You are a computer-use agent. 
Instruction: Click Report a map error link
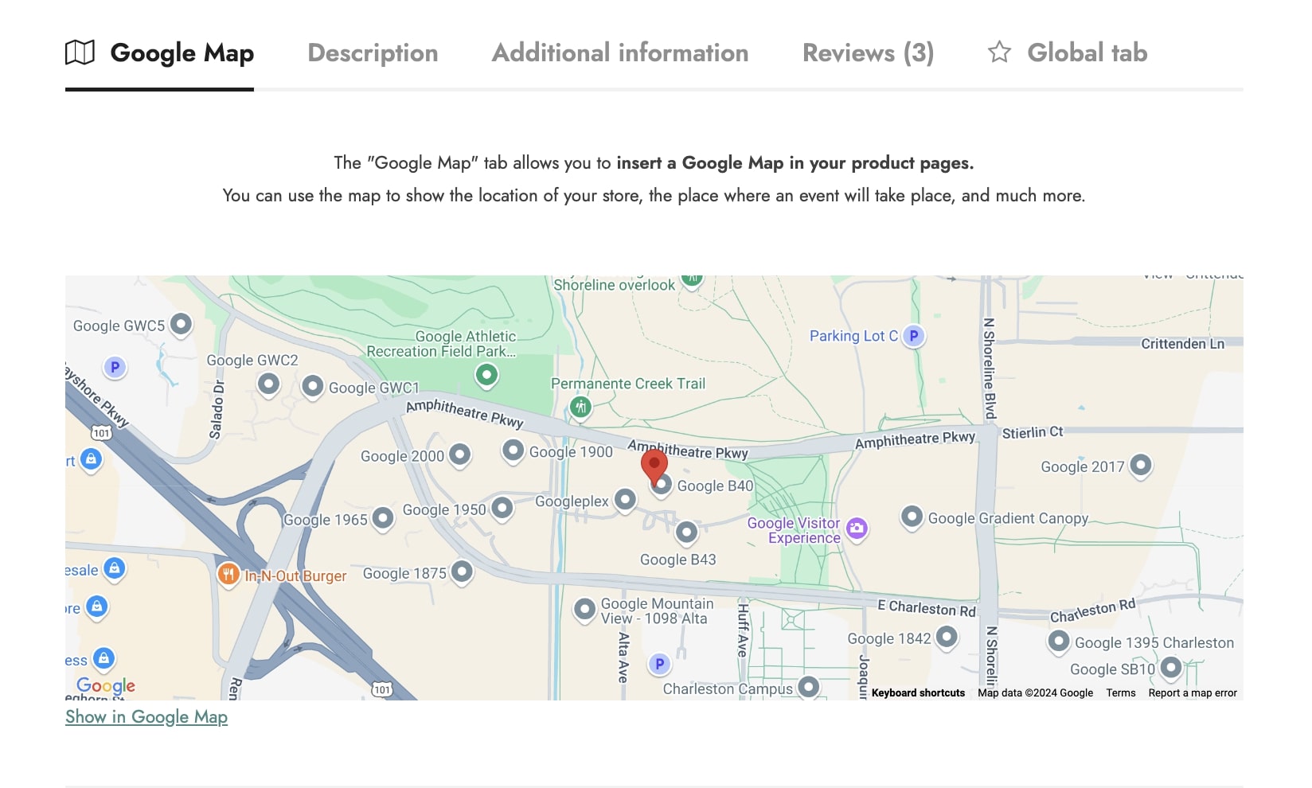point(1192,692)
